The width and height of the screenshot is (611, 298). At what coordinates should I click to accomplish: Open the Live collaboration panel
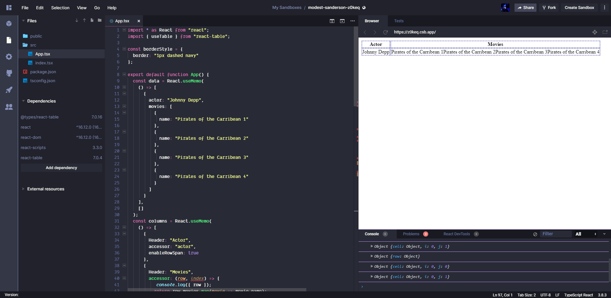pyautogui.click(x=9, y=107)
